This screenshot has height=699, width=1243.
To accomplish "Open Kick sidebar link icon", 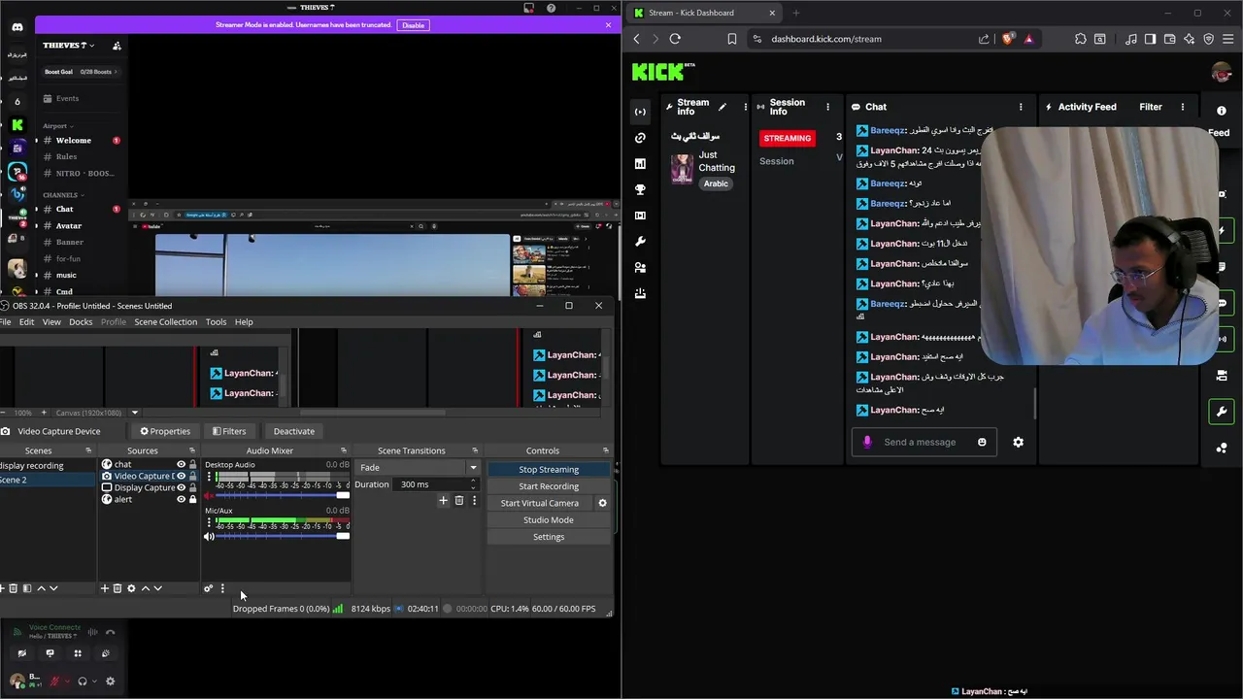I will point(640,138).
